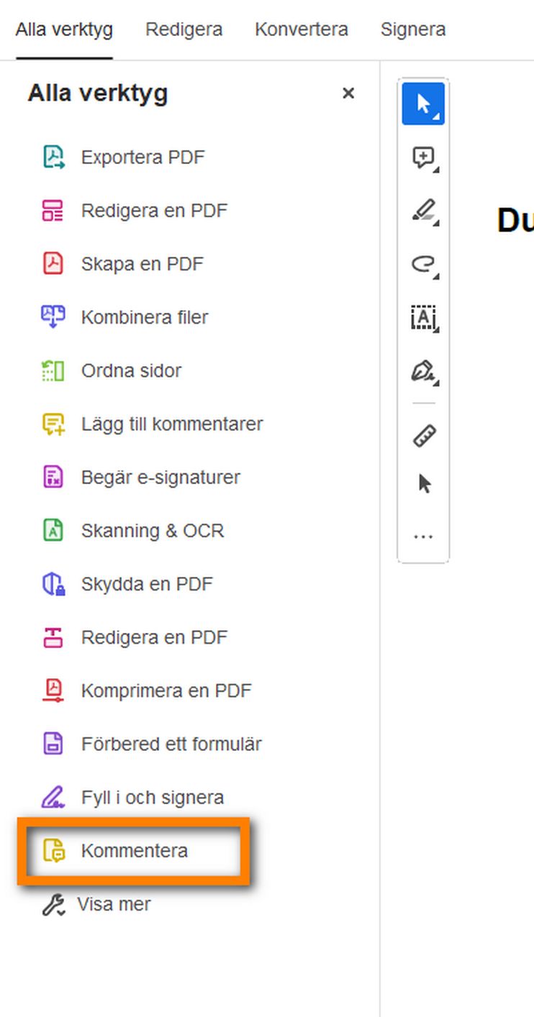Viewport: 534px width, 1017px height.
Task: Click Visa mer at the list bottom
Action: click(114, 904)
